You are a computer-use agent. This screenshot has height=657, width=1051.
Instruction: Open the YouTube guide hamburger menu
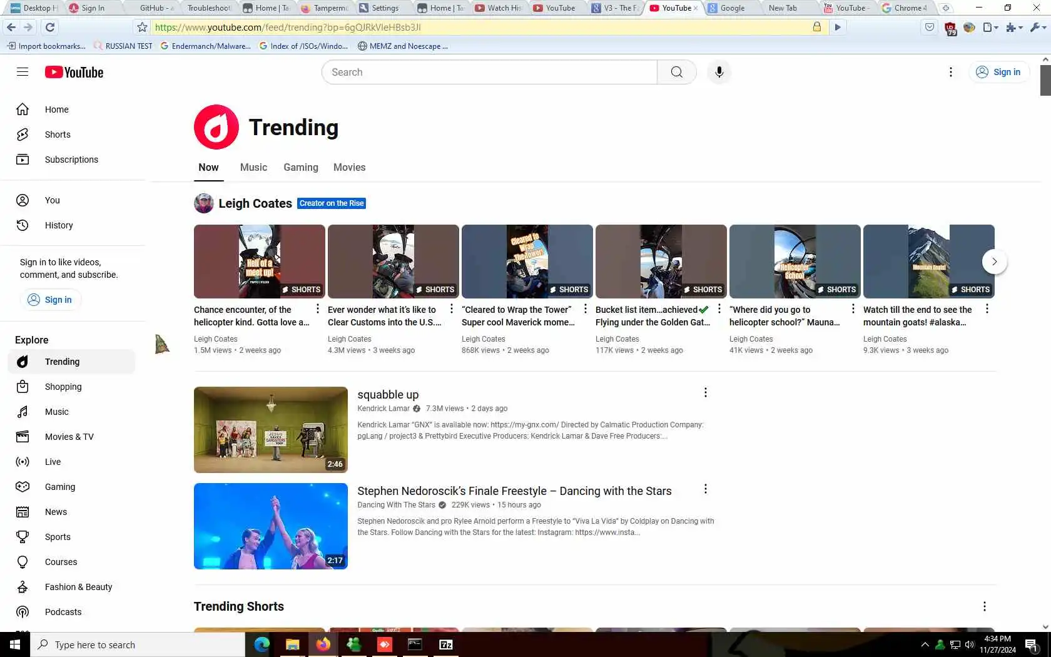23,72
